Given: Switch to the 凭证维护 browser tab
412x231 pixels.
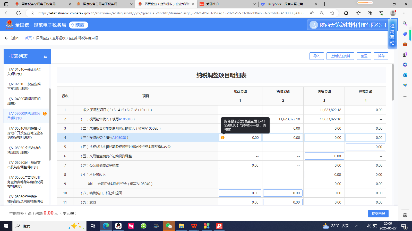Looking at the screenshot, I should pyautogui.click(x=227, y=4).
